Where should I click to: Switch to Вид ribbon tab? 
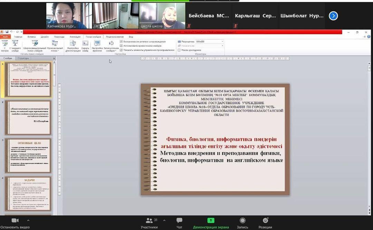pyautogui.click(x=131, y=37)
